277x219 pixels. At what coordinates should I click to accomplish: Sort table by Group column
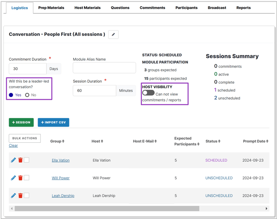tap(57, 141)
